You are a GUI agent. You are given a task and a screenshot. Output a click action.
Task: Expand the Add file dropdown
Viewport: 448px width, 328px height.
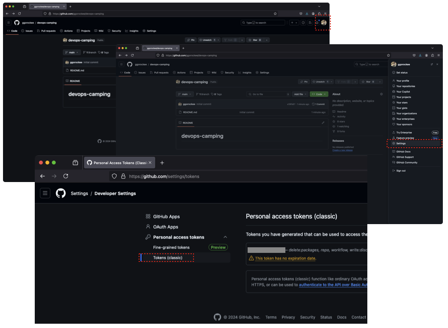point(300,94)
